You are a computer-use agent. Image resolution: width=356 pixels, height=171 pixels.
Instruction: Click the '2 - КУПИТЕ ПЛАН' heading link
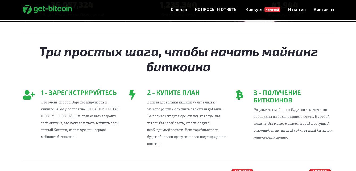173,93
